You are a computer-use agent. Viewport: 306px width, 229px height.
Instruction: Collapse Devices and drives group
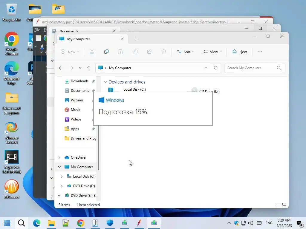(105, 82)
